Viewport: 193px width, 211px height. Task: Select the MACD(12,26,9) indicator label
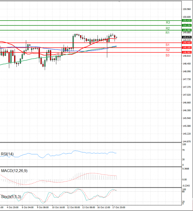[14, 171]
